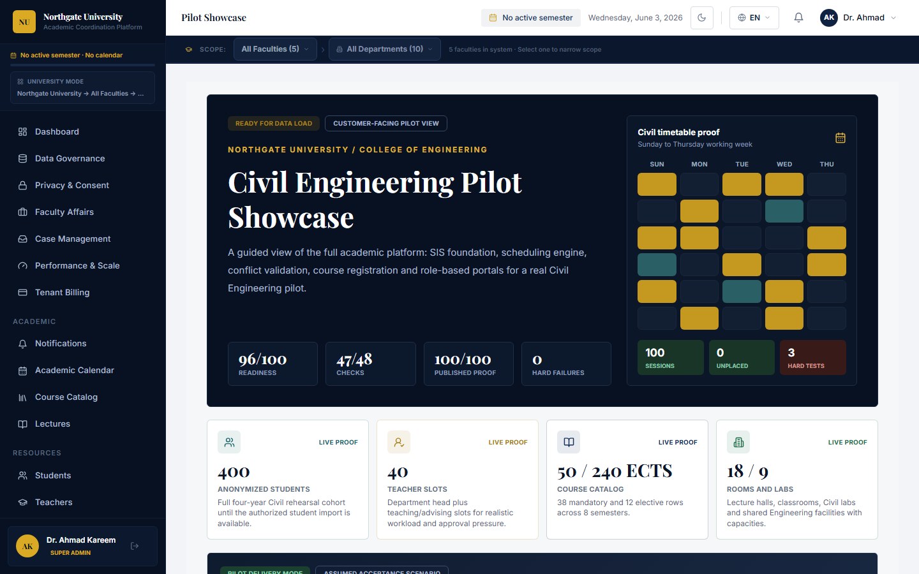This screenshot has height=574, width=919.
Task: Click the 3 Hard Tests red tile
Action: coord(813,357)
